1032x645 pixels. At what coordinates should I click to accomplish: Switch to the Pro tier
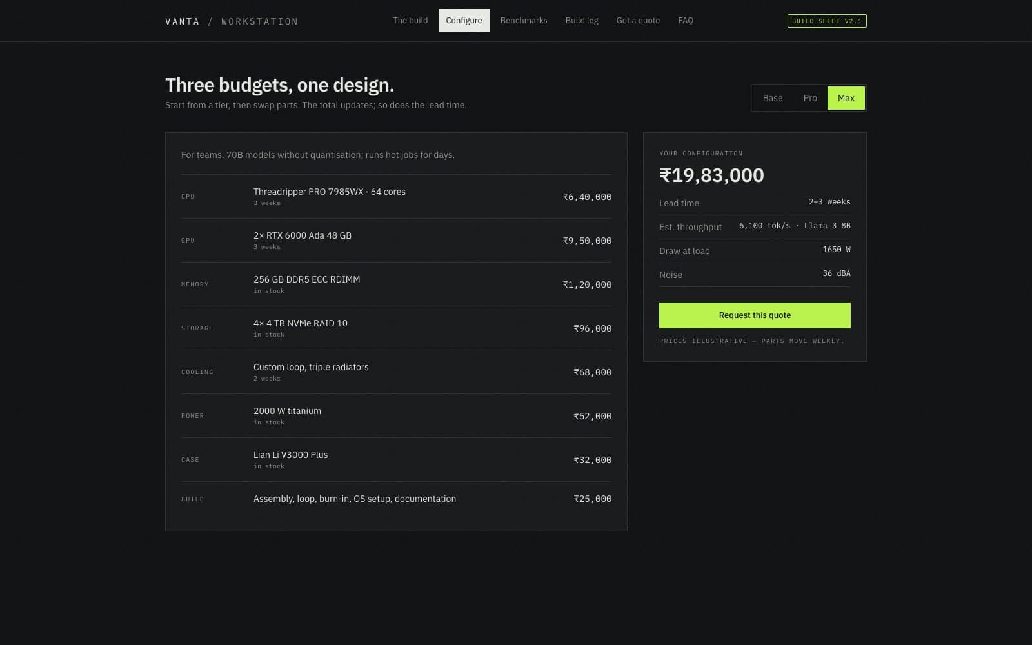pyautogui.click(x=810, y=98)
